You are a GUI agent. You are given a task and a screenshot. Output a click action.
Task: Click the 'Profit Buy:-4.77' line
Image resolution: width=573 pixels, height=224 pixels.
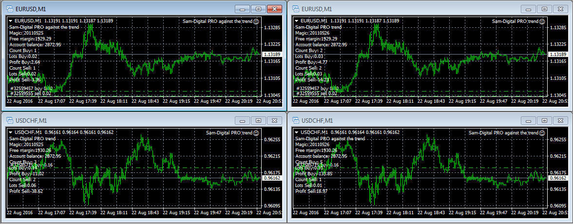pos(311,62)
